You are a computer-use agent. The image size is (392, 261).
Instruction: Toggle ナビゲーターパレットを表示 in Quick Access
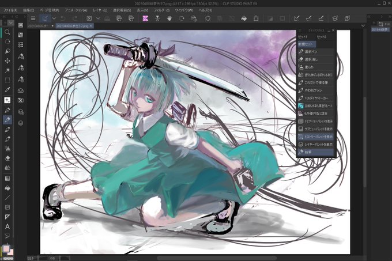point(316,121)
